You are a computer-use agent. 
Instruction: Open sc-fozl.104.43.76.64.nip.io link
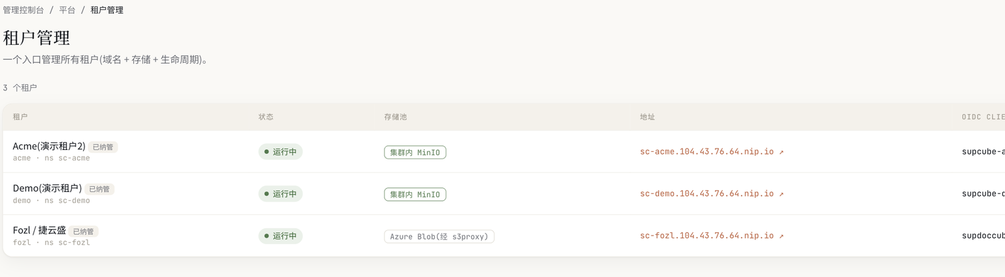707,236
